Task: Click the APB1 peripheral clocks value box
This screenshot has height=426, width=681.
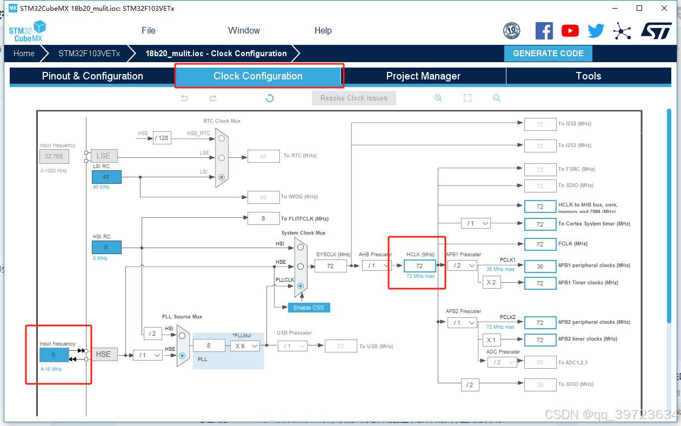Action: click(x=540, y=266)
